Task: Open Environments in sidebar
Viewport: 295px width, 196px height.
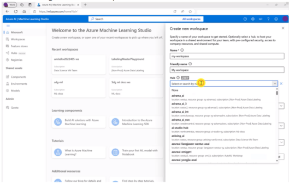Action: pos(19,84)
